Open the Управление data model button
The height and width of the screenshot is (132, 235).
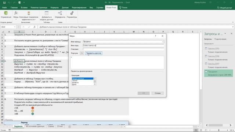6,15
